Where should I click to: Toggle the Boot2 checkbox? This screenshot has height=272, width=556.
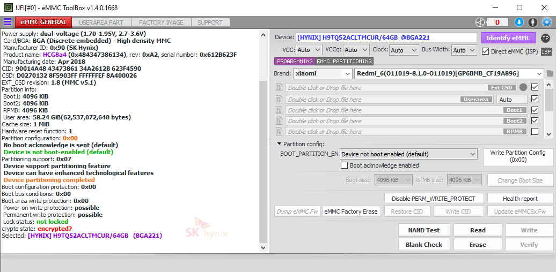pos(535,120)
